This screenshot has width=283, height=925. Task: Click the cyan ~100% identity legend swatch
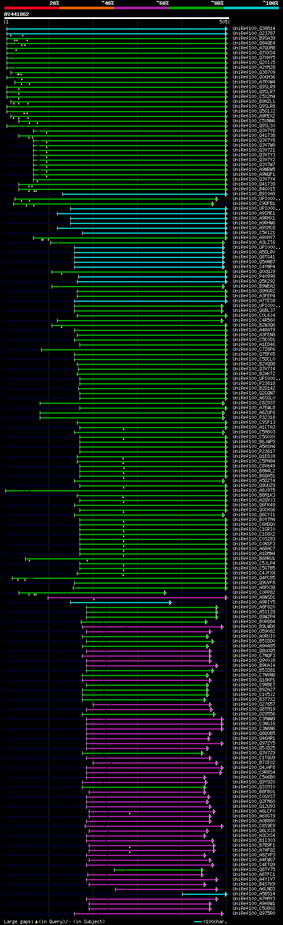click(251, 8)
